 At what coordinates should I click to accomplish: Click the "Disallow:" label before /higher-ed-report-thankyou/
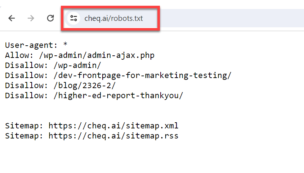(26, 95)
